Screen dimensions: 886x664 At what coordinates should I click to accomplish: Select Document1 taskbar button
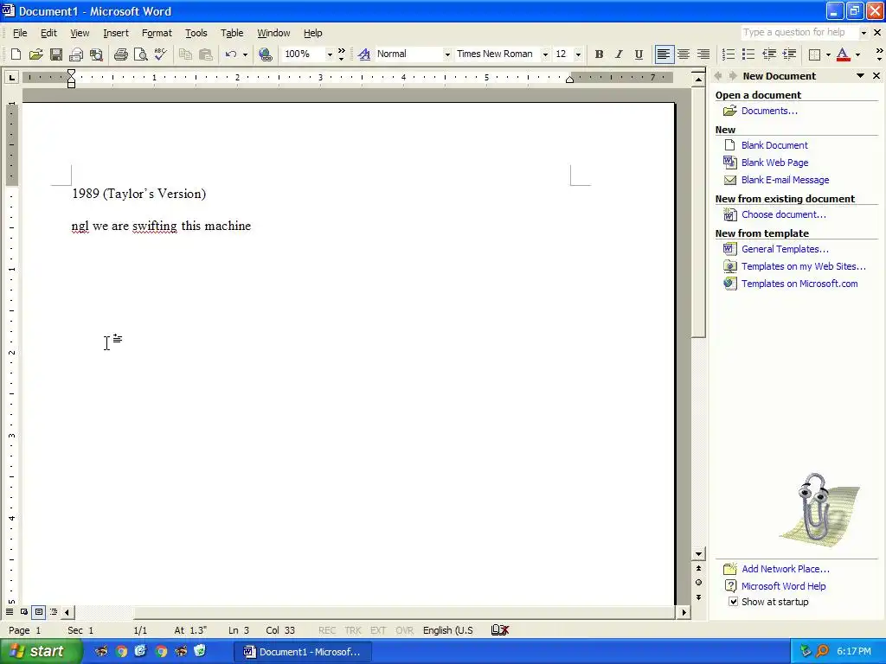pyautogui.click(x=302, y=652)
